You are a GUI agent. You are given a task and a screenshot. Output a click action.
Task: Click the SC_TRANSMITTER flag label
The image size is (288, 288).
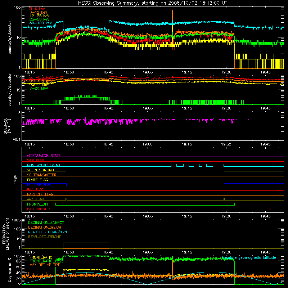tap(42, 175)
